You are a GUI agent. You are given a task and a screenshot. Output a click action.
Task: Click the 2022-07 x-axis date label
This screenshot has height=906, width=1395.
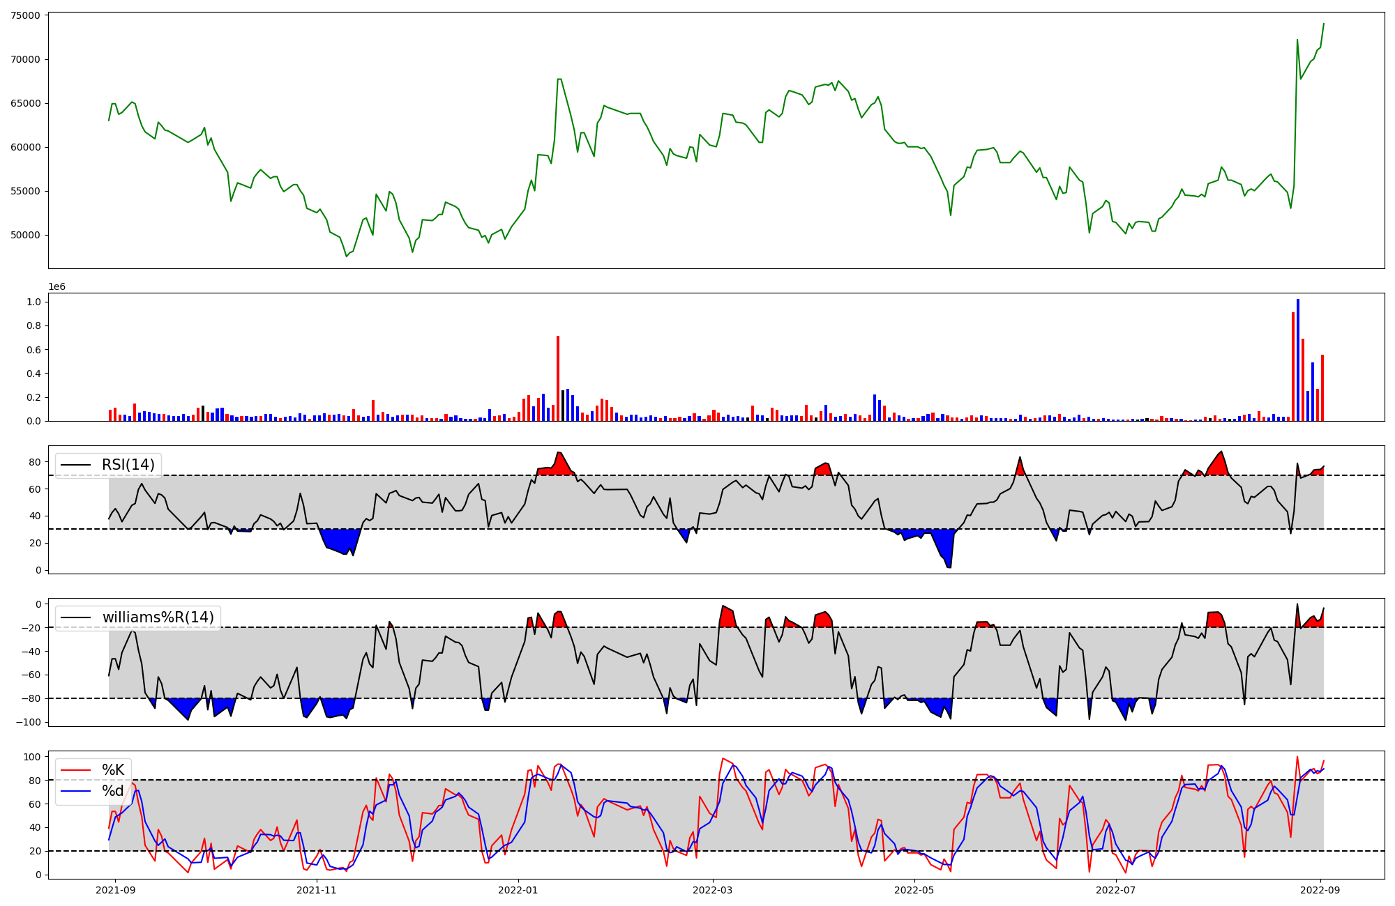1116,890
